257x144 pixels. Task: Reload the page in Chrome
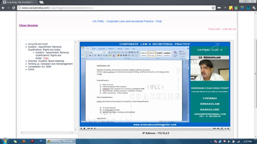13,8
